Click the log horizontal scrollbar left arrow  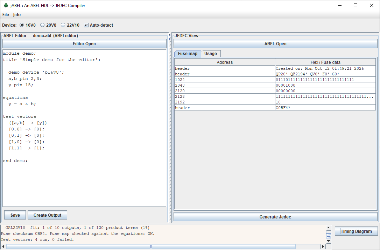(x=3, y=246)
